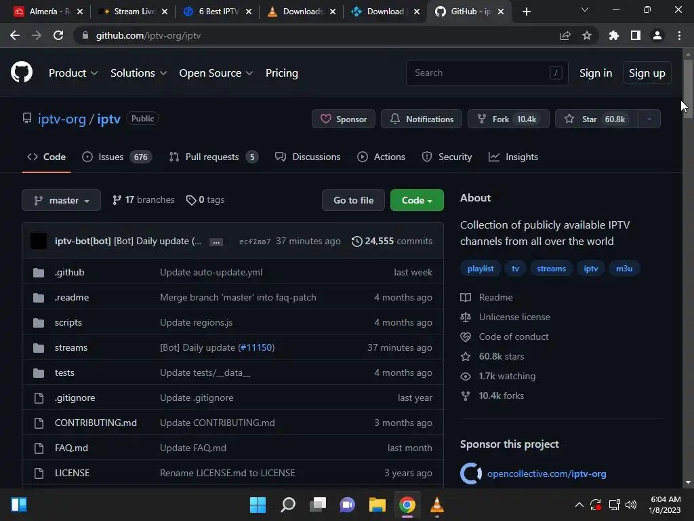Screen dimensions: 694x521
Task: Click the GitHub search field
Action: [x=487, y=73]
